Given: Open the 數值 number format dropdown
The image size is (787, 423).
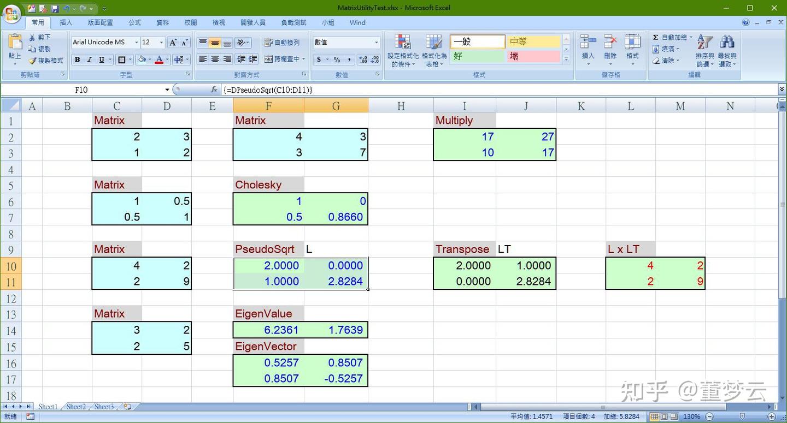Looking at the screenshot, I should pyautogui.click(x=377, y=42).
